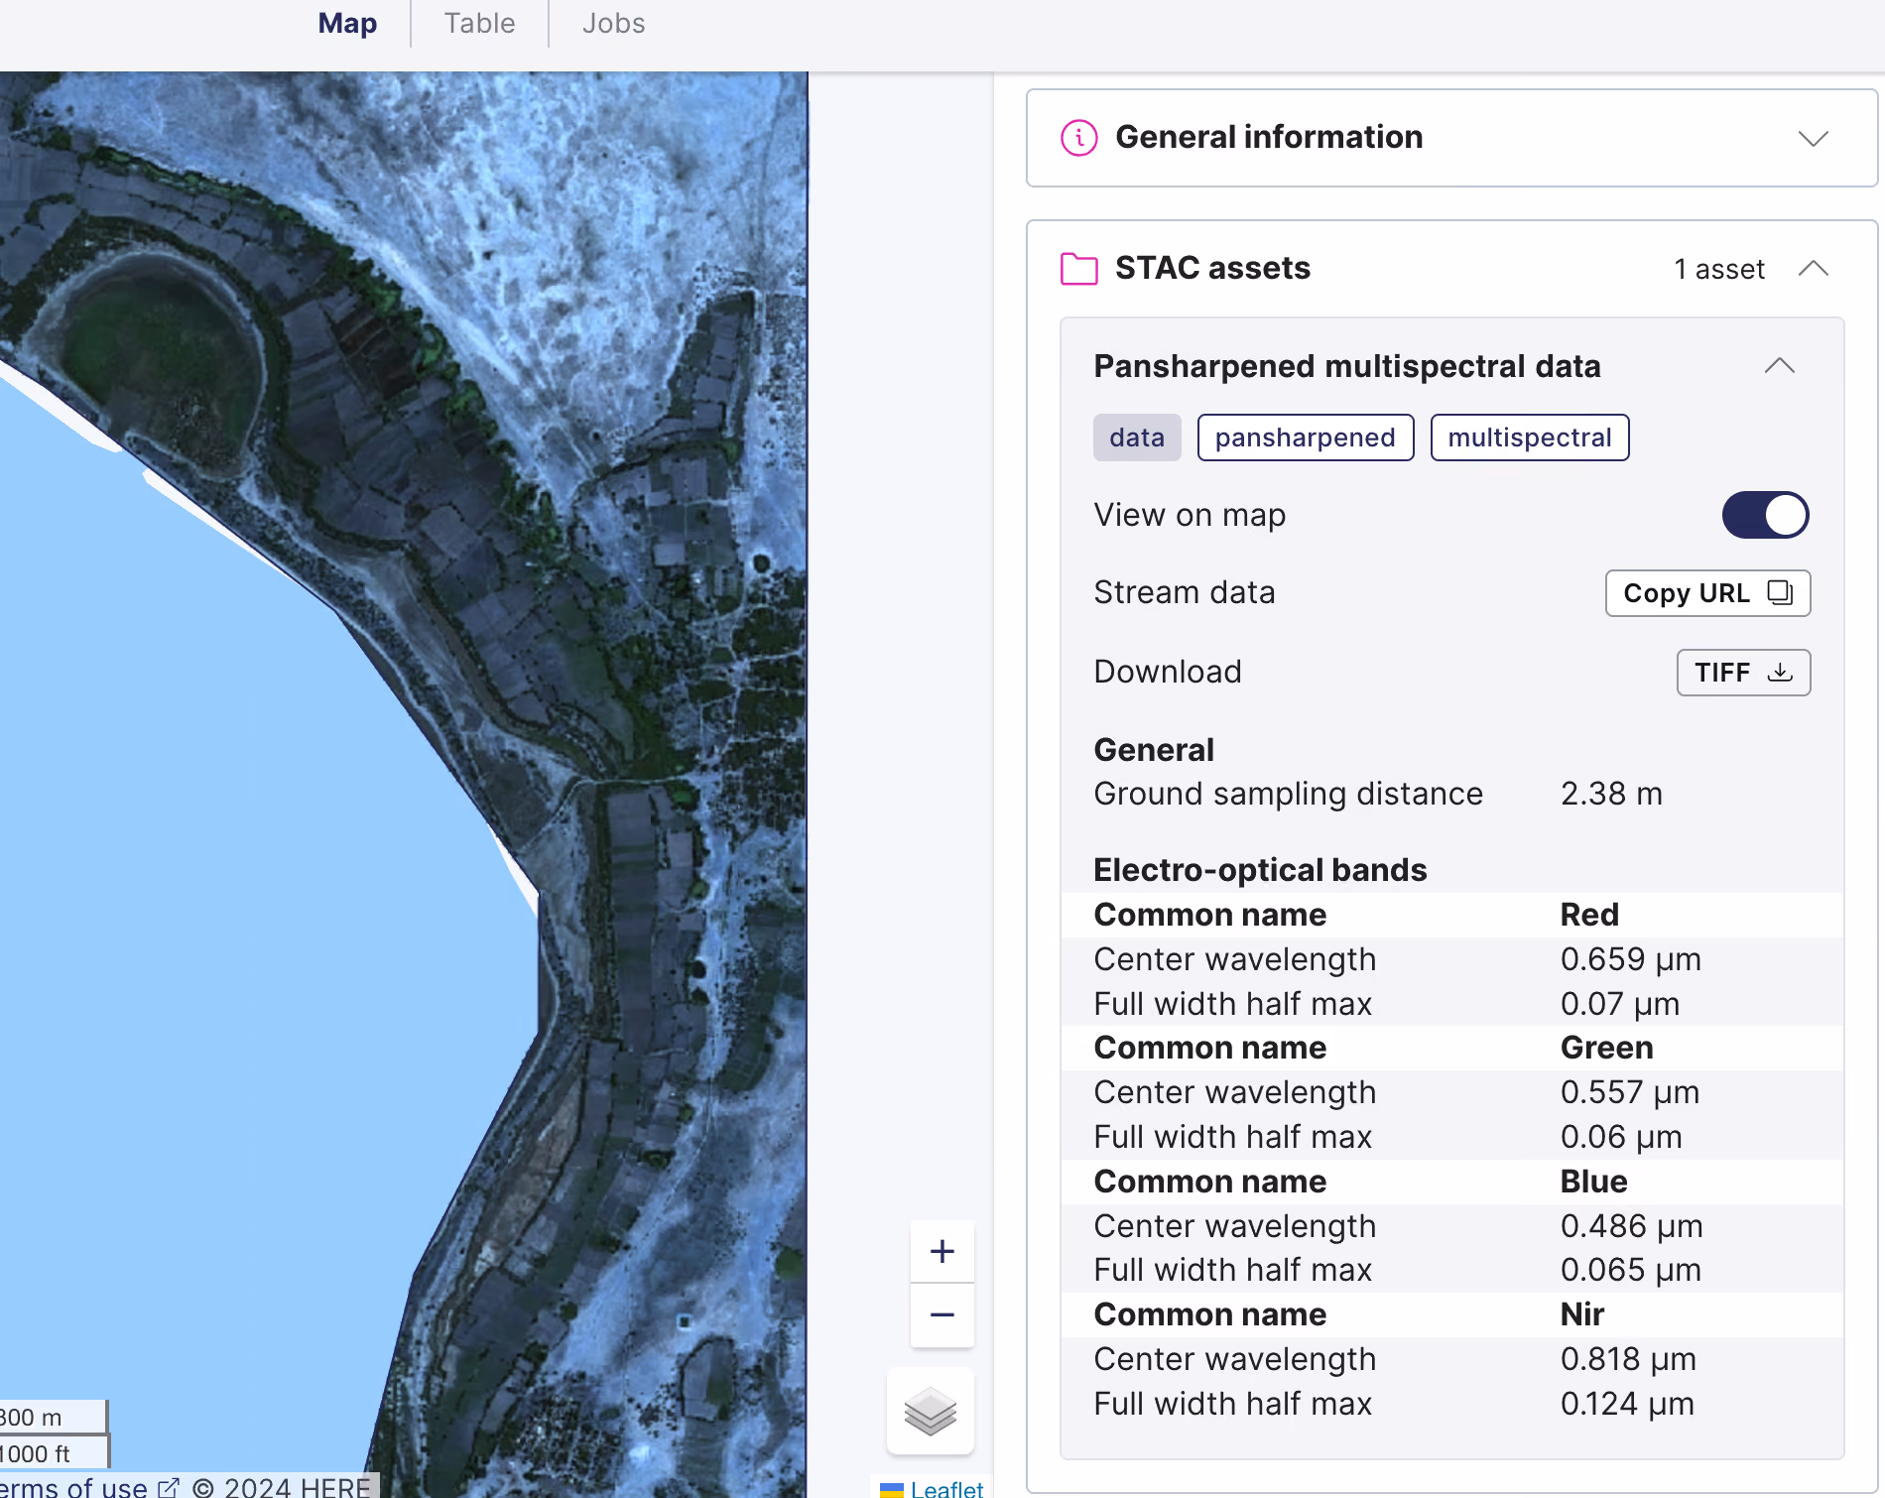Collapse Pansharpened multispectral data asset
Image resolution: width=1885 pixels, height=1498 pixels.
1780,366
